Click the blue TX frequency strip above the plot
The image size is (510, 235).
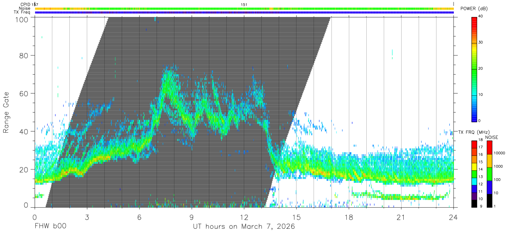244,12
